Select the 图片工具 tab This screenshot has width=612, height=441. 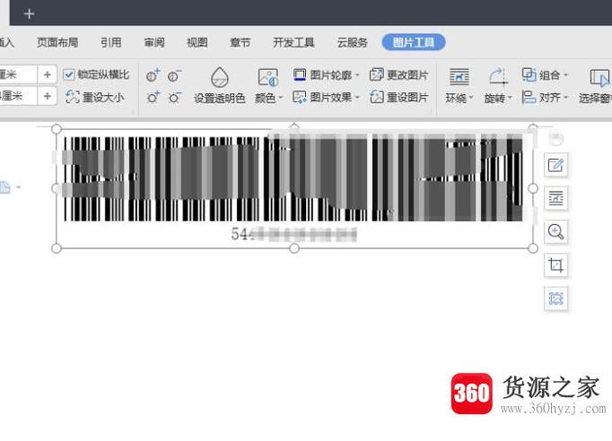pyautogui.click(x=414, y=42)
